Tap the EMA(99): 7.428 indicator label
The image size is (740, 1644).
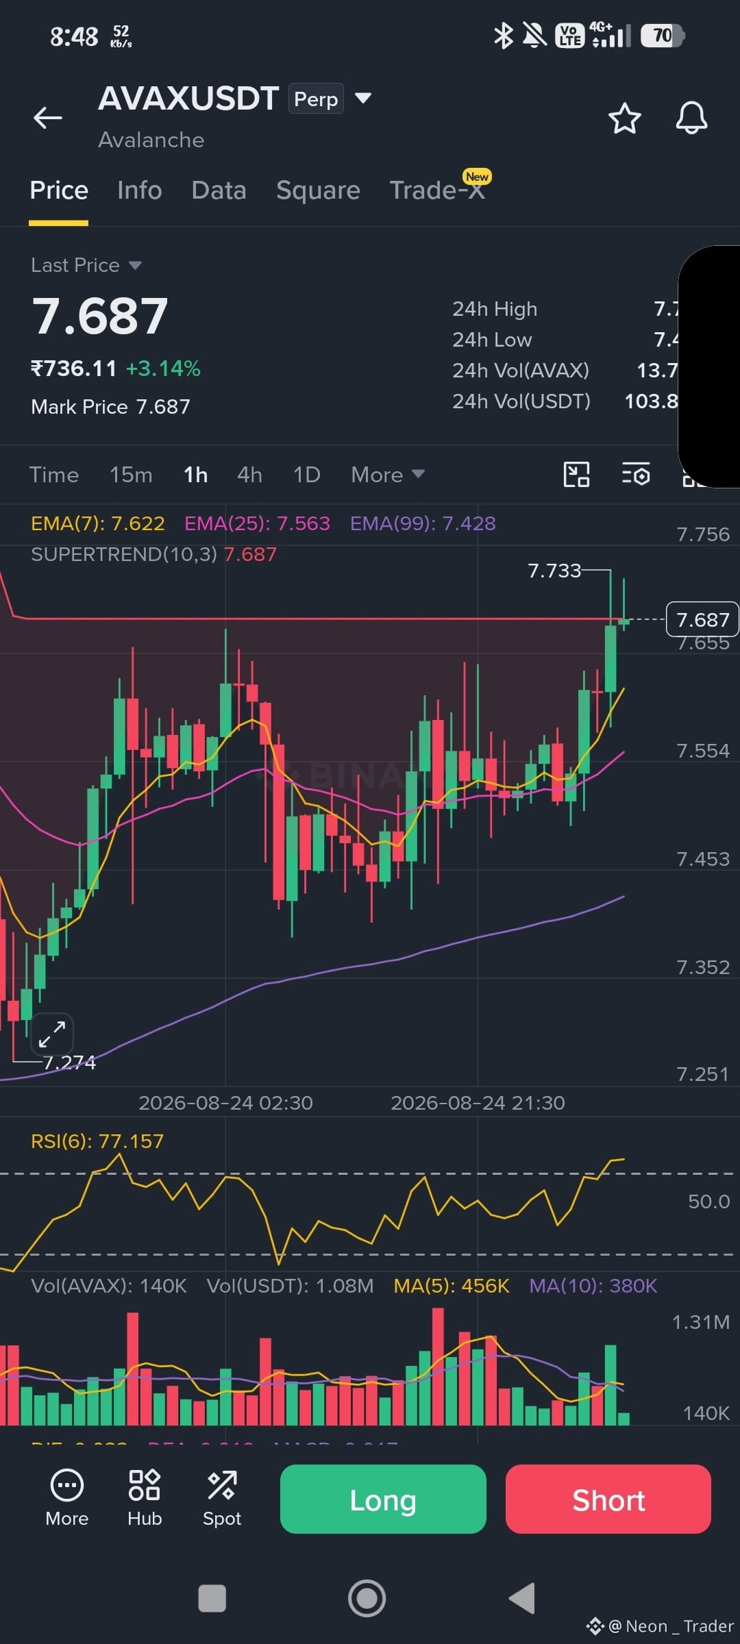(x=423, y=523)
